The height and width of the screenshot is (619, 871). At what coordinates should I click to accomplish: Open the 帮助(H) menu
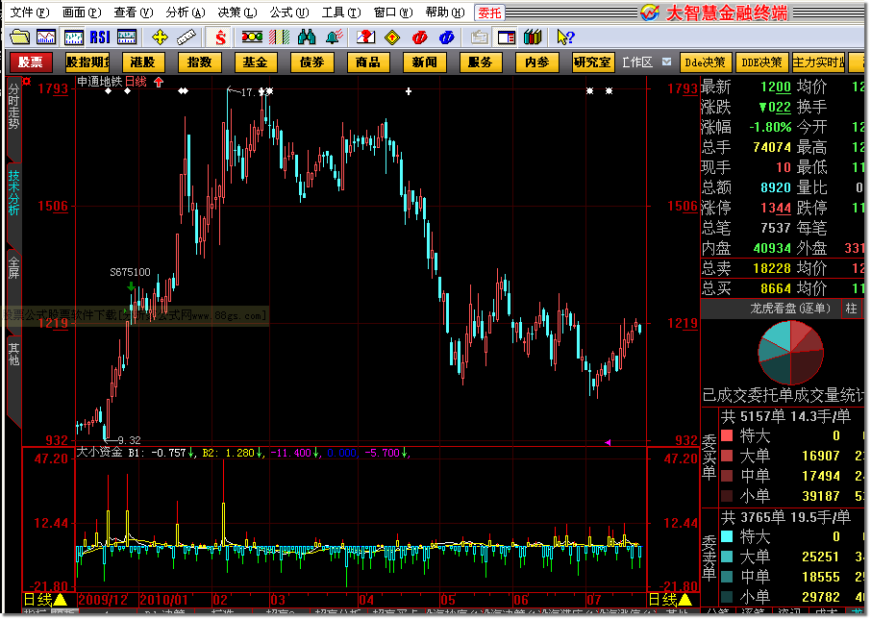click(x=445, y=12)
